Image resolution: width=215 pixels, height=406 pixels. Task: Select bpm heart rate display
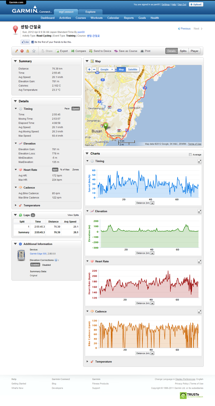pyautogui.click(x=55, y=170)
